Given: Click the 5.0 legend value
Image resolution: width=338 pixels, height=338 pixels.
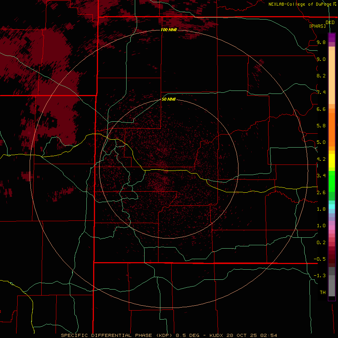Looking at the screenshot, I should [321, 142].
